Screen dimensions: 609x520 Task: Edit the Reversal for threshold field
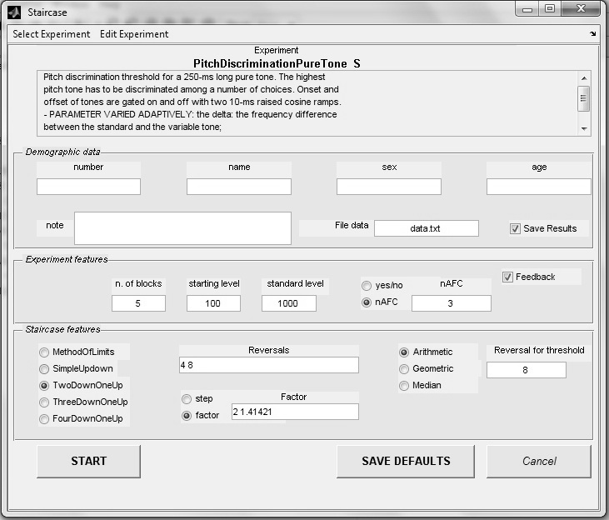point(527,370)
